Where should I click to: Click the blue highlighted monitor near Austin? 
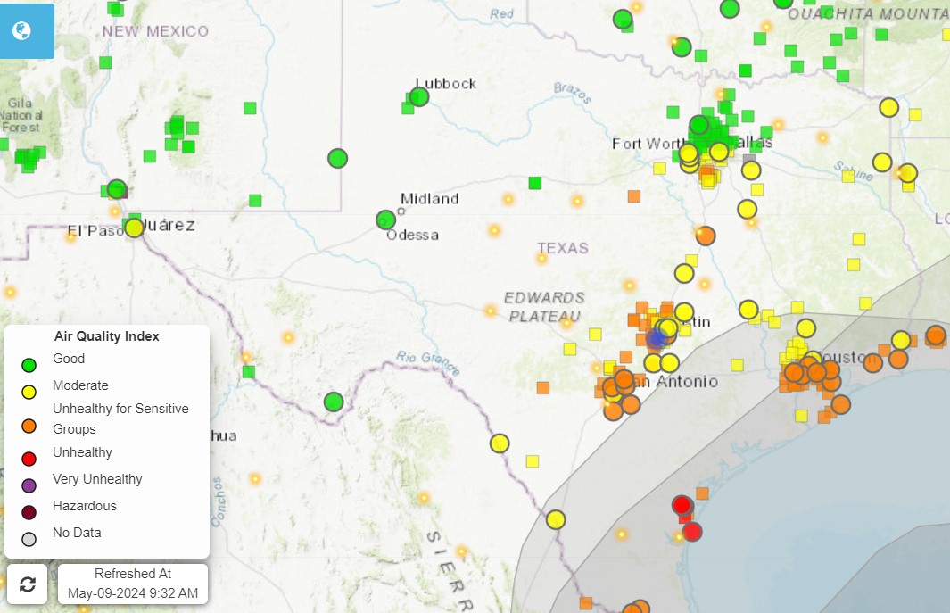click(x=658, y=336)
